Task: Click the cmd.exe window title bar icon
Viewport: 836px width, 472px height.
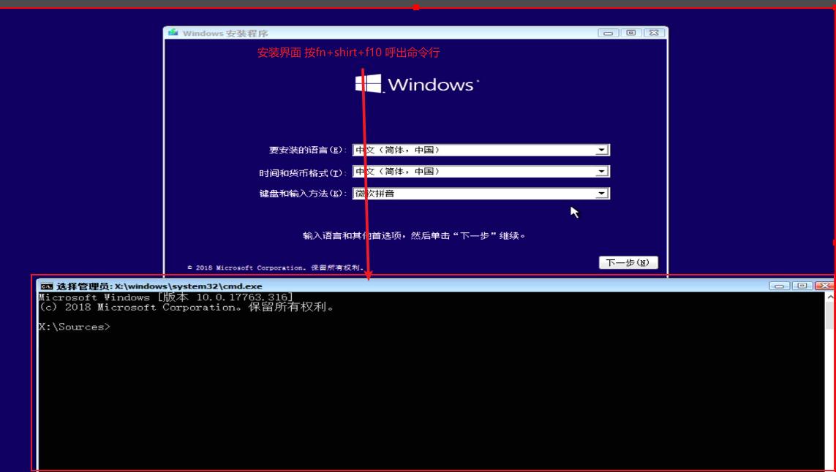Action: click(x=47, y=286)
